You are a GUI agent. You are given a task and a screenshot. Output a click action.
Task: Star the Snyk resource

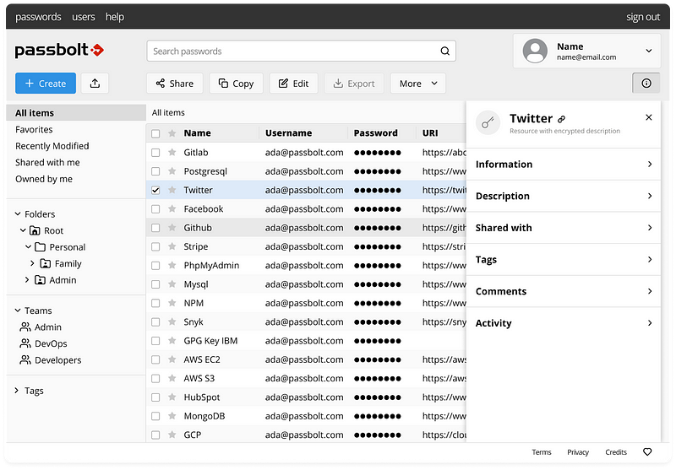(x=172, y=321)
